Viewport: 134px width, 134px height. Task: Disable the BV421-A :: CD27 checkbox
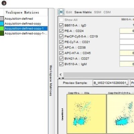pos(61,59)
